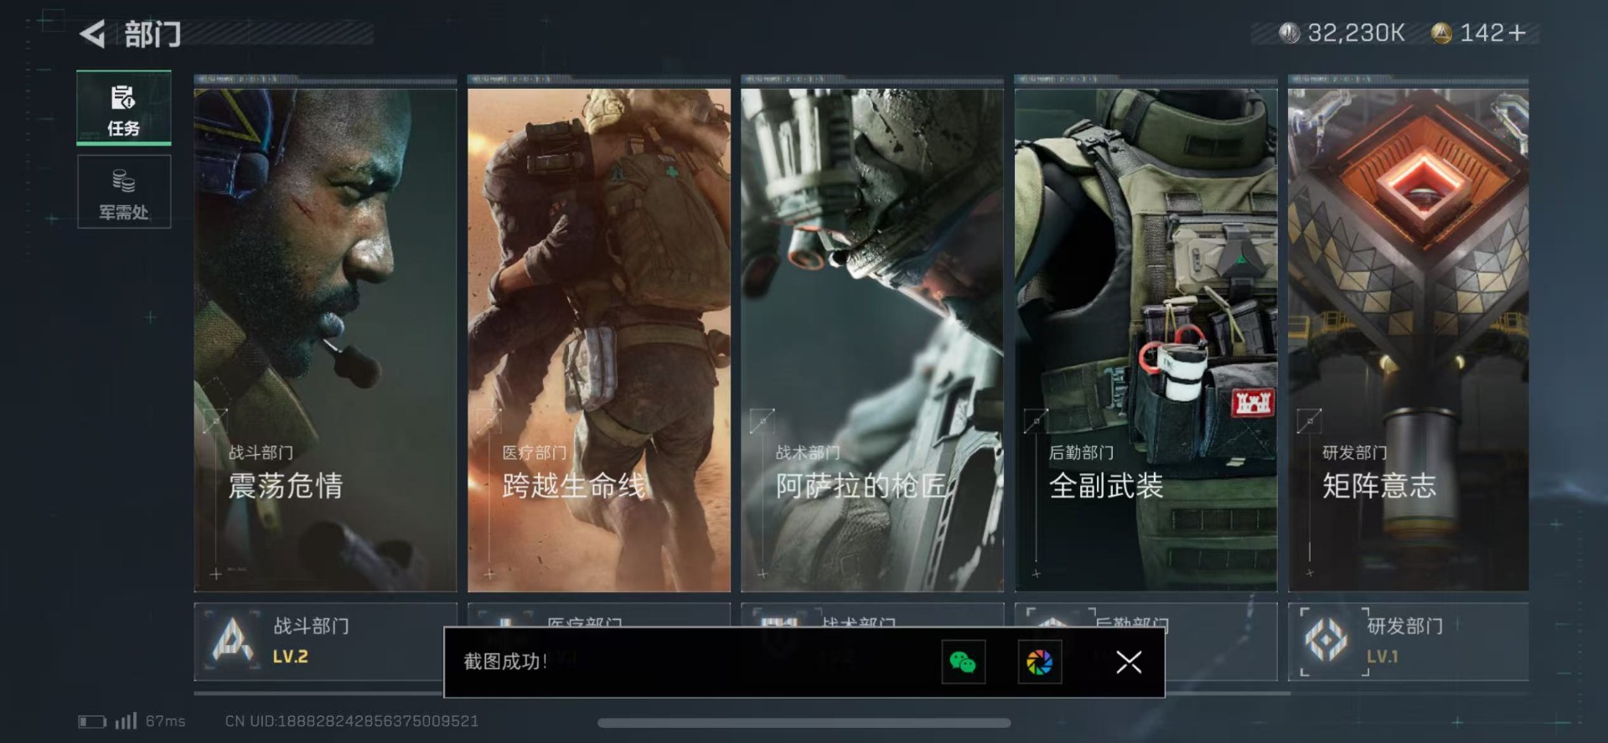
Task: Tap the silver coin icon beside 32,230K
Action: coord(1289,33)
